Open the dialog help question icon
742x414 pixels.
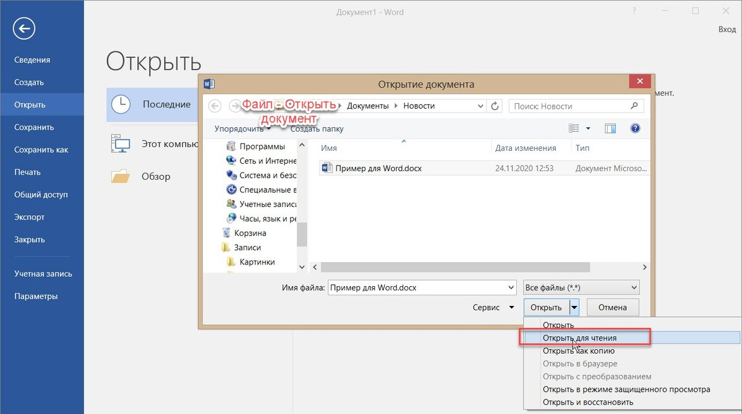[x=634, y=129]
